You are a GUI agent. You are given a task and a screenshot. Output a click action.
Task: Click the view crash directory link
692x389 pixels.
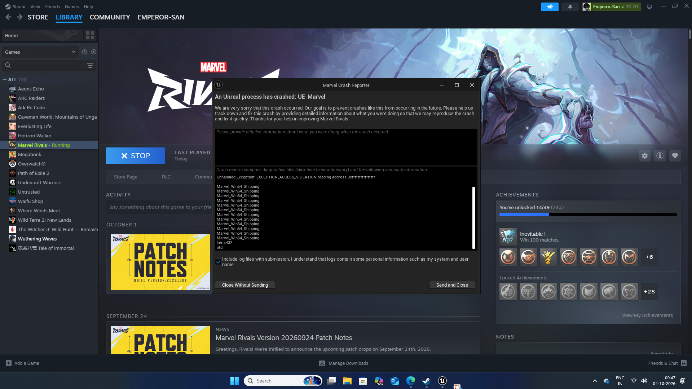(x=322, y=169)
